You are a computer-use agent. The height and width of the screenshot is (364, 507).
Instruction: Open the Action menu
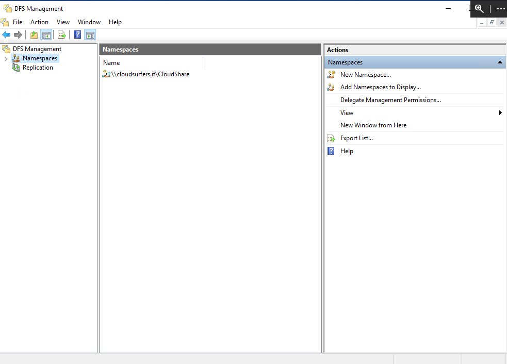39,22
